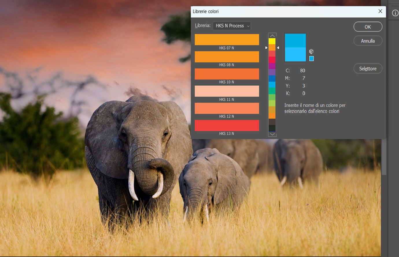The width and height of the screenshot is (399, 257).
Task: Click the small blue square below the cube icon
Action: click(x=311, y=59)
